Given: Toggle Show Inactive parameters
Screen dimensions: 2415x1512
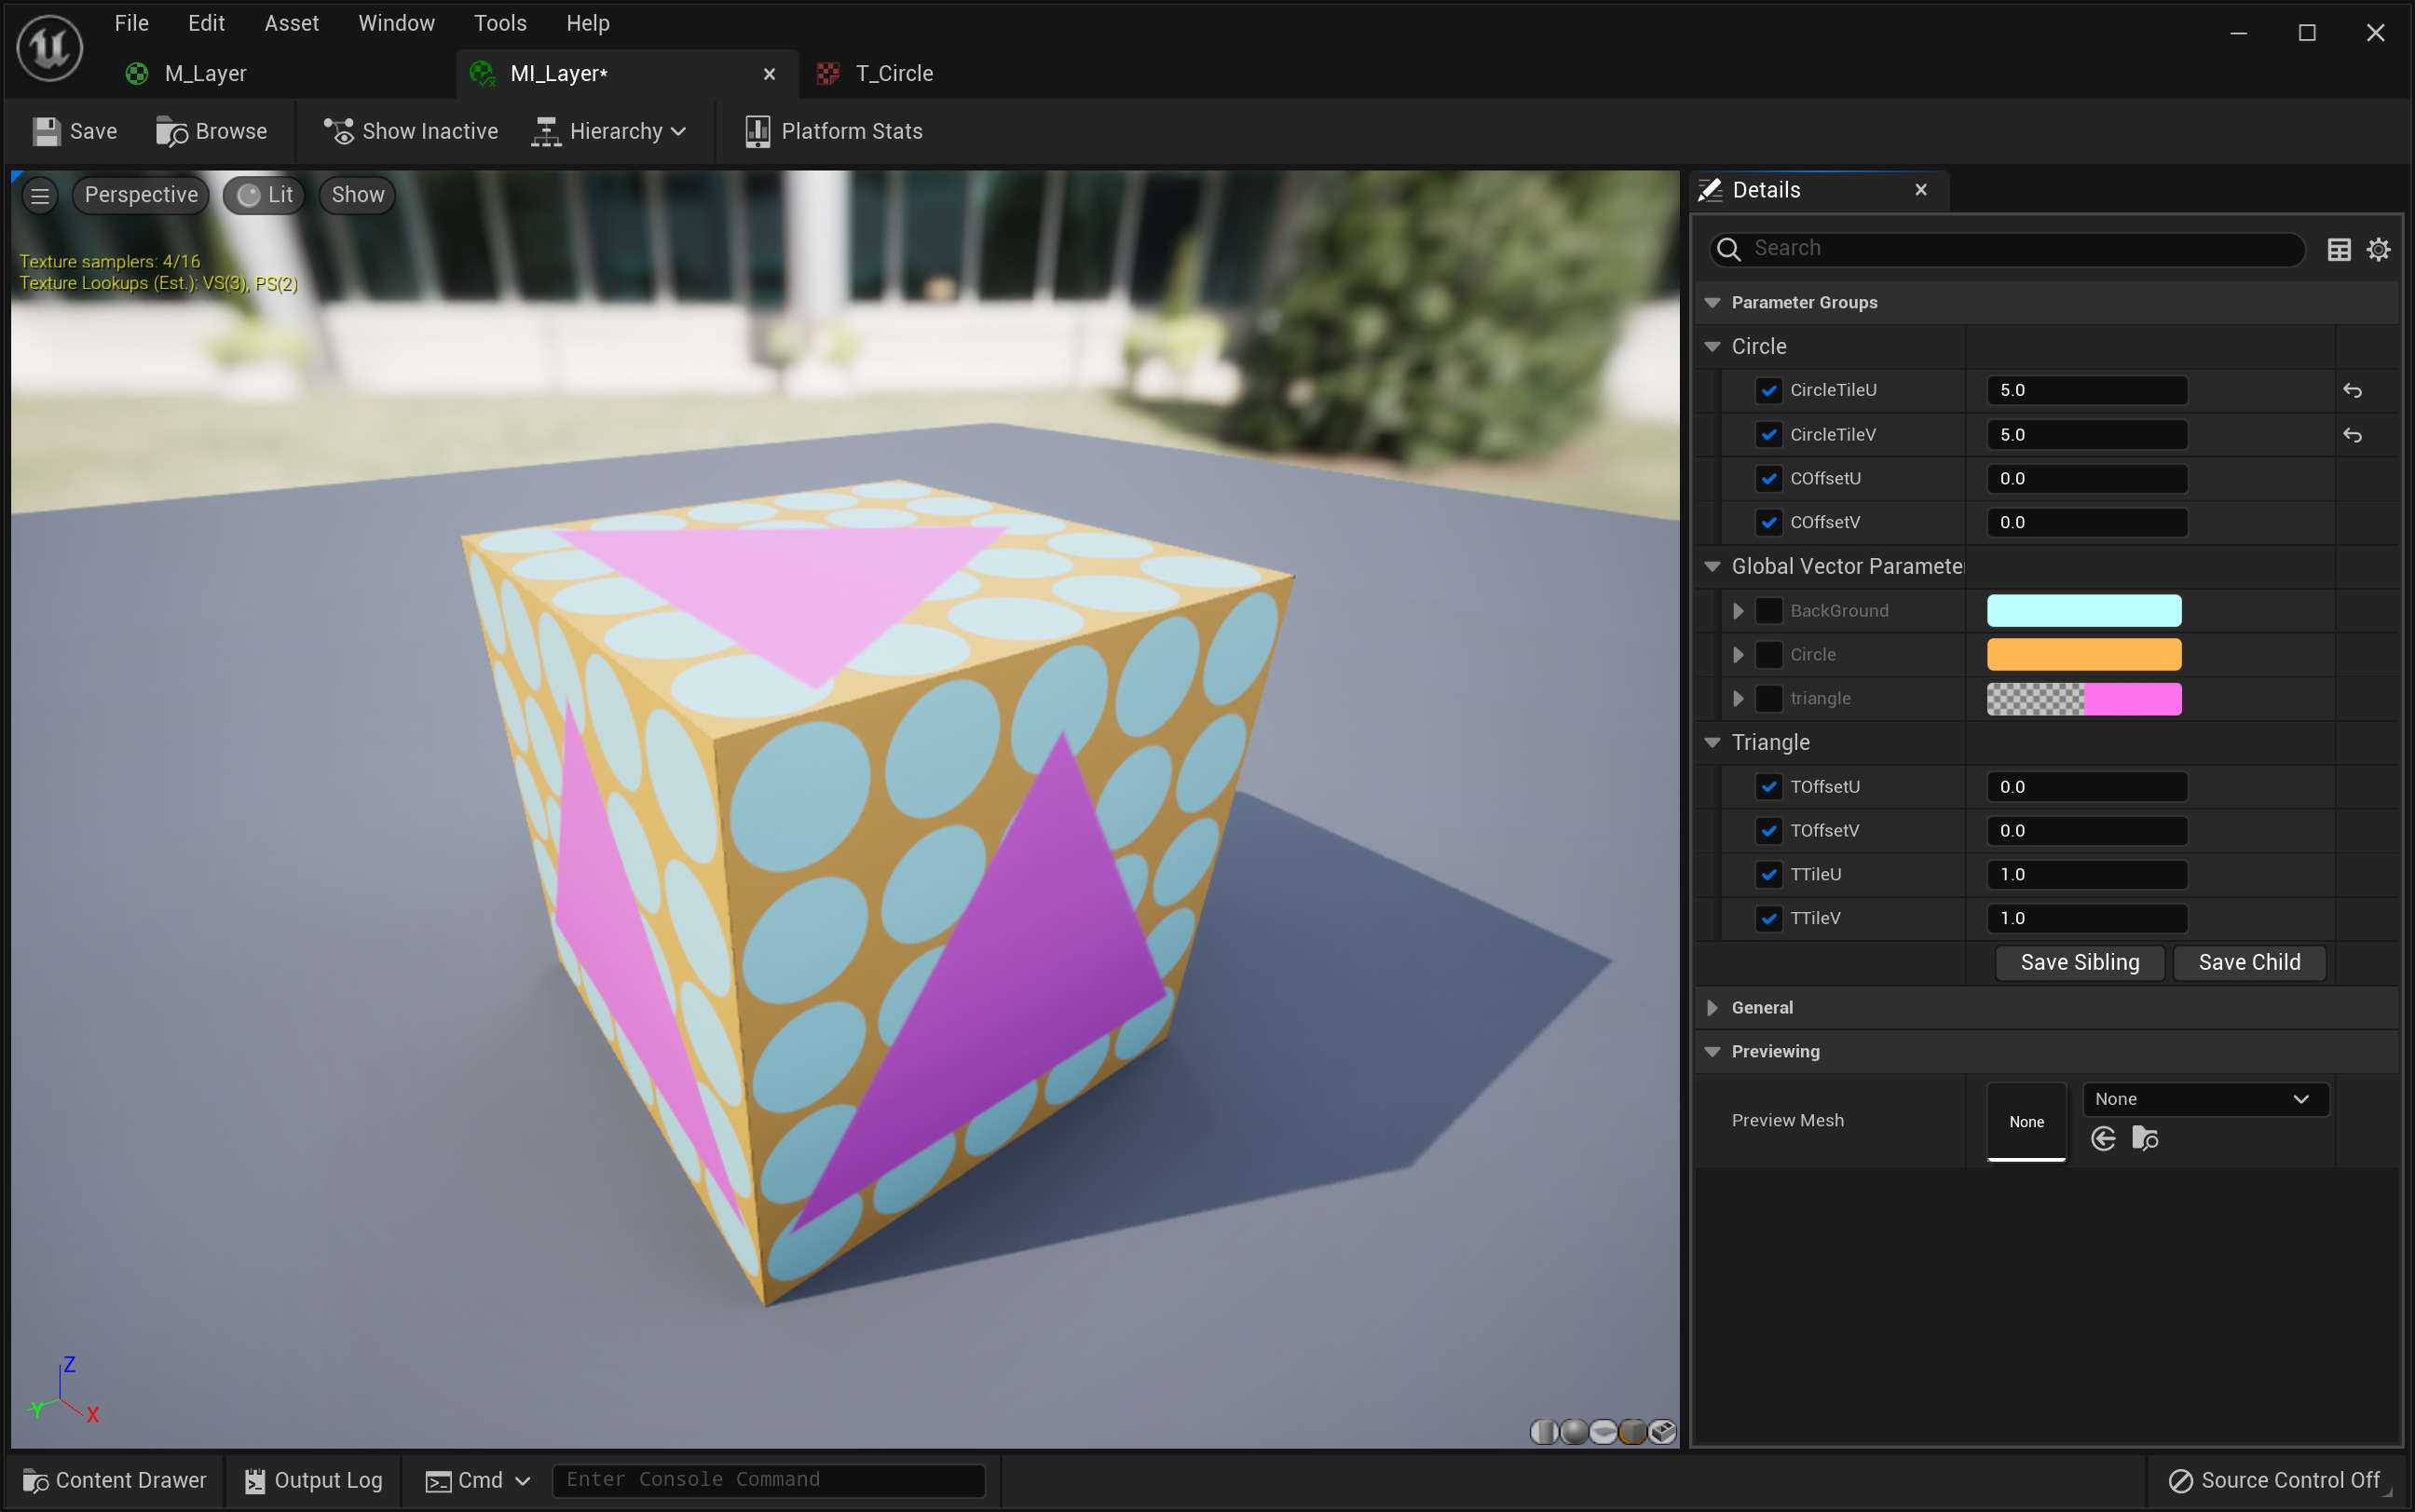Looking at the screenshot, I should (411, 131).
